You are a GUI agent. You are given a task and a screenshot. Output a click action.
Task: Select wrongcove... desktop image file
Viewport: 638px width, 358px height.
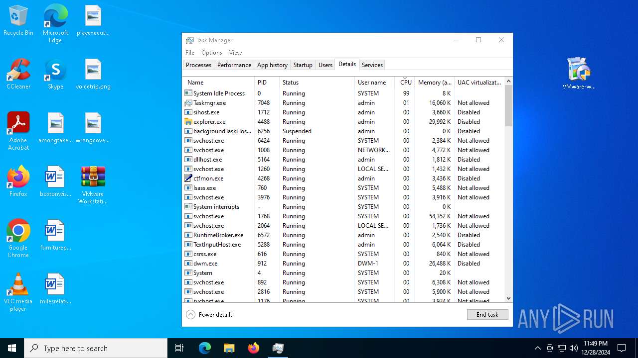(x=93, y=128)
